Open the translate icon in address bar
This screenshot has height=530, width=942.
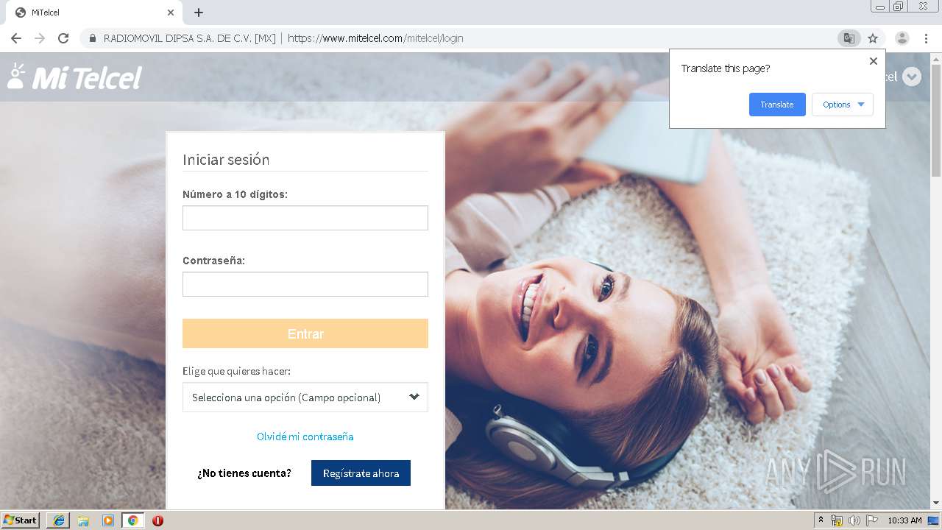pyautogui.click(x=849, y=38)
